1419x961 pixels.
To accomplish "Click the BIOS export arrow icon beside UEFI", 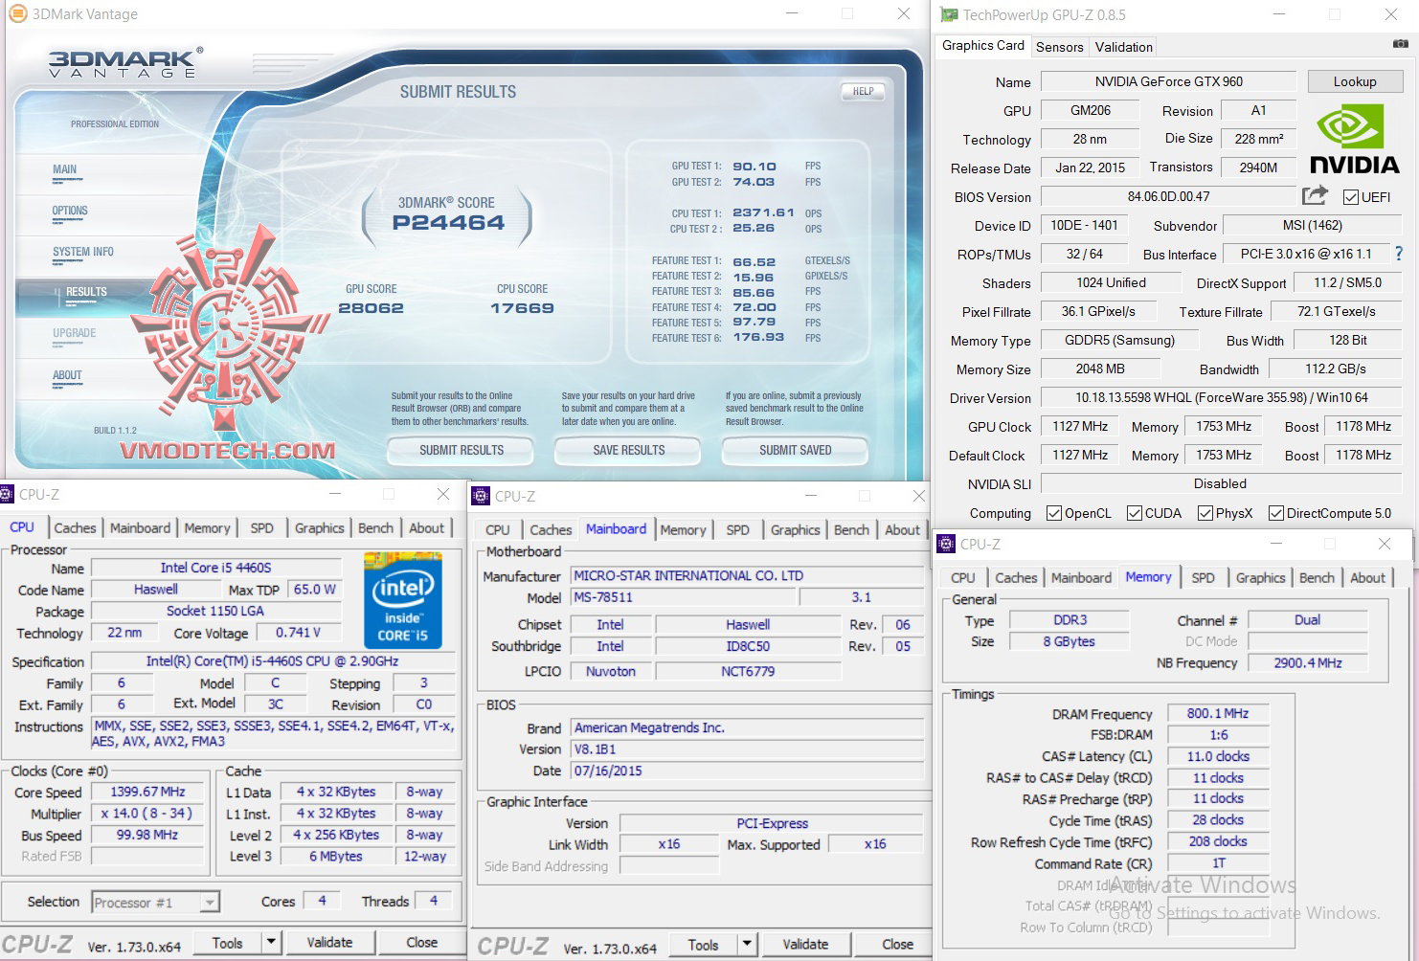I will point(1315,196).
